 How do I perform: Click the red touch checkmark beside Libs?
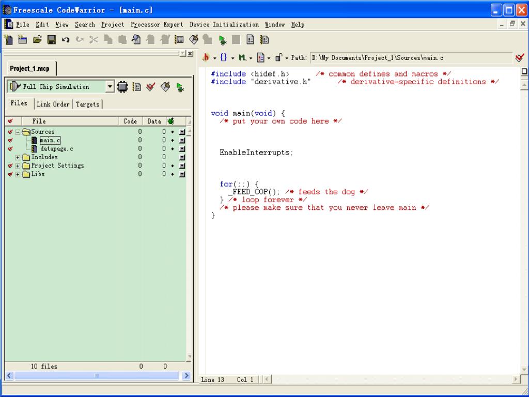point(10,174)
